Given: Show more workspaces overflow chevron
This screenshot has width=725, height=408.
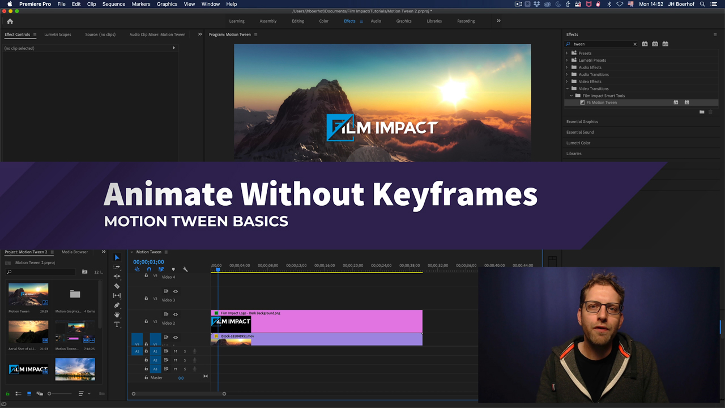Looking at the screenshot, I should (498, 21).
